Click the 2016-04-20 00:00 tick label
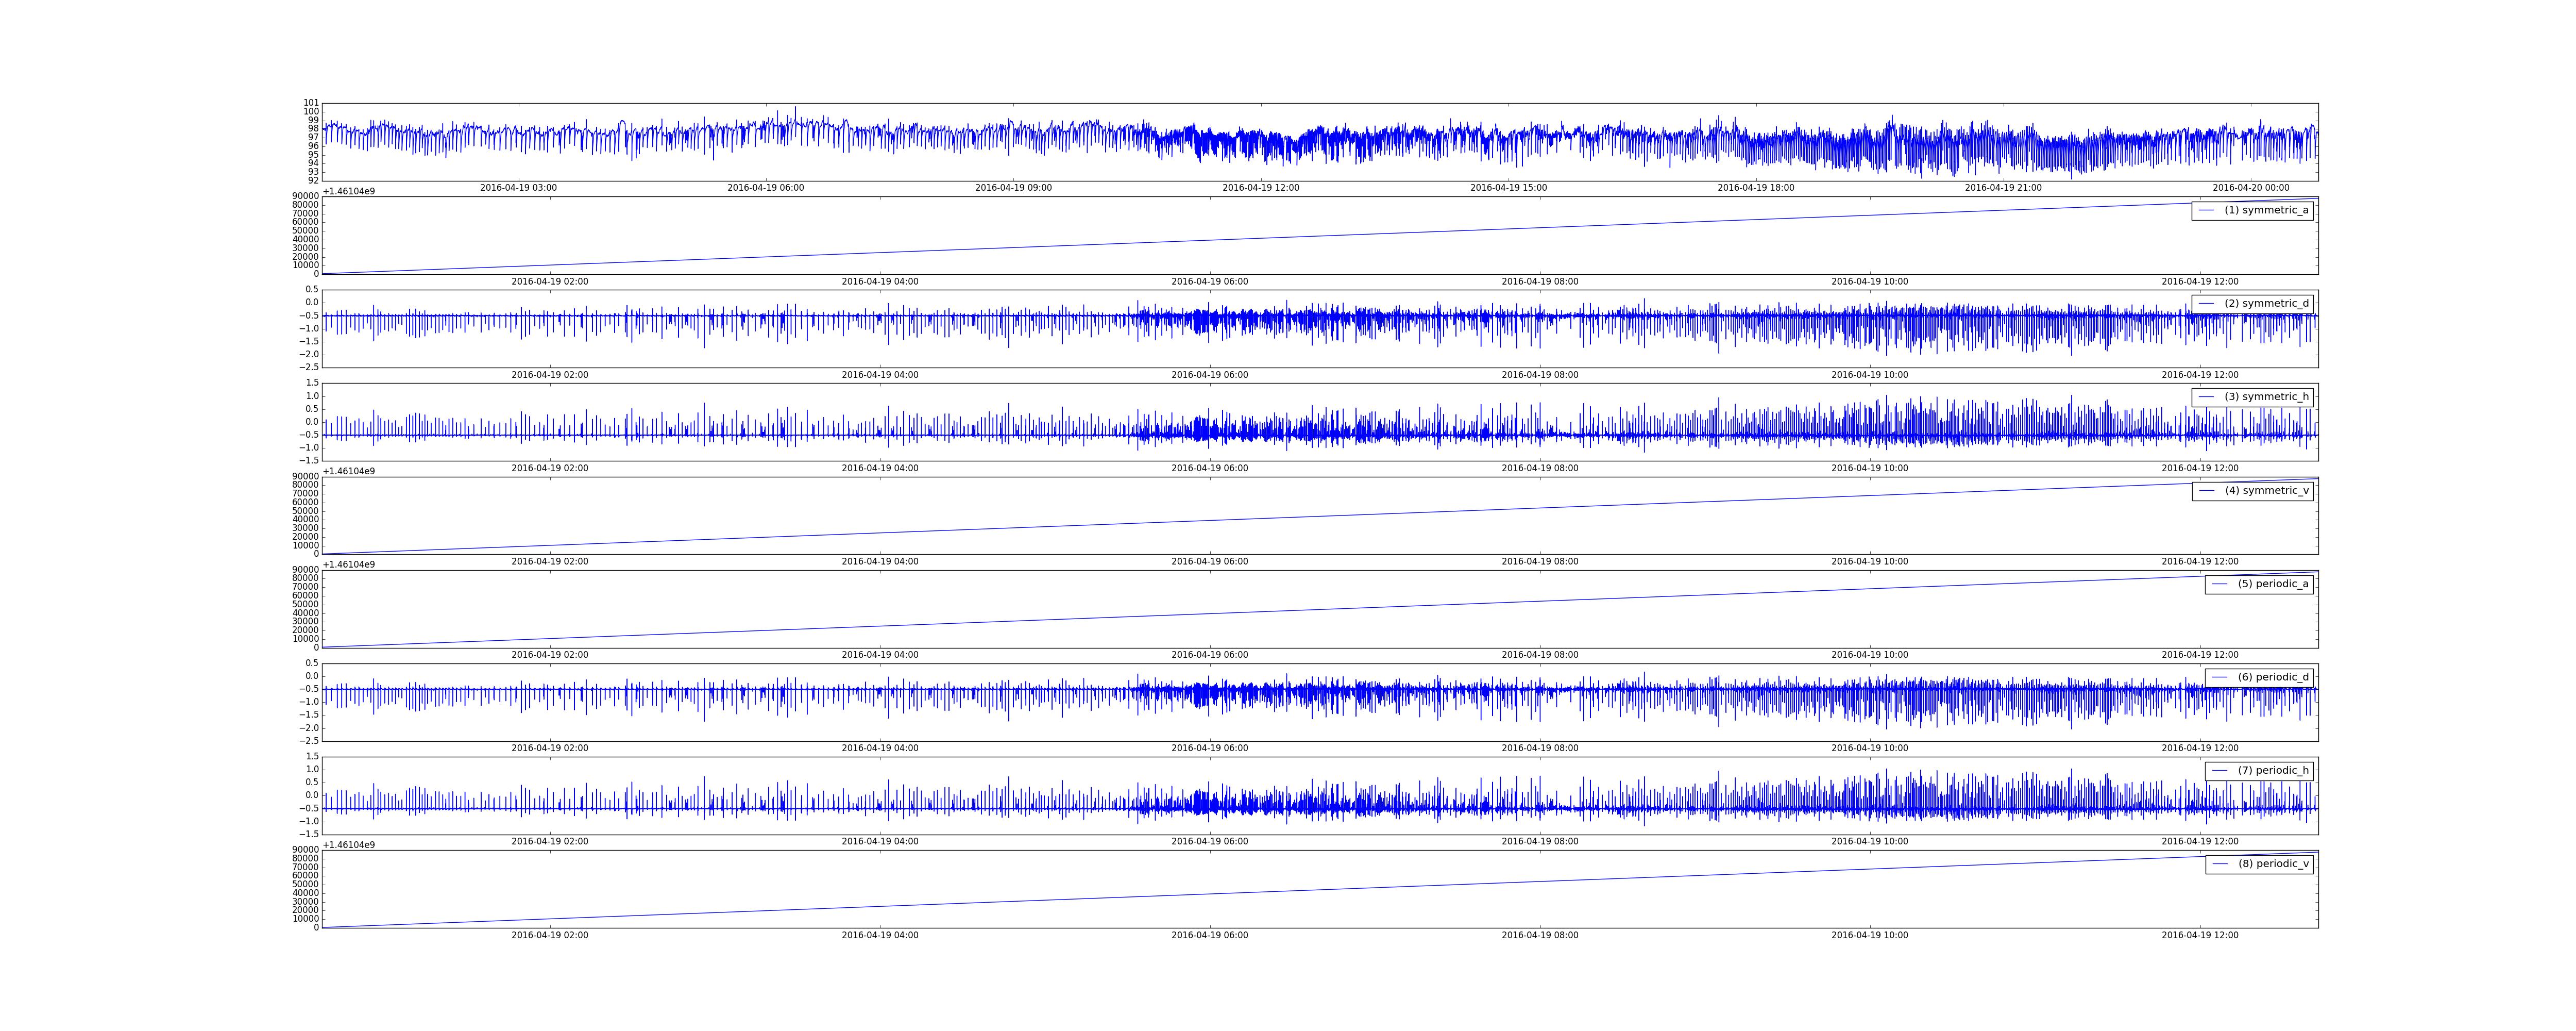 tap(2250, 188)
